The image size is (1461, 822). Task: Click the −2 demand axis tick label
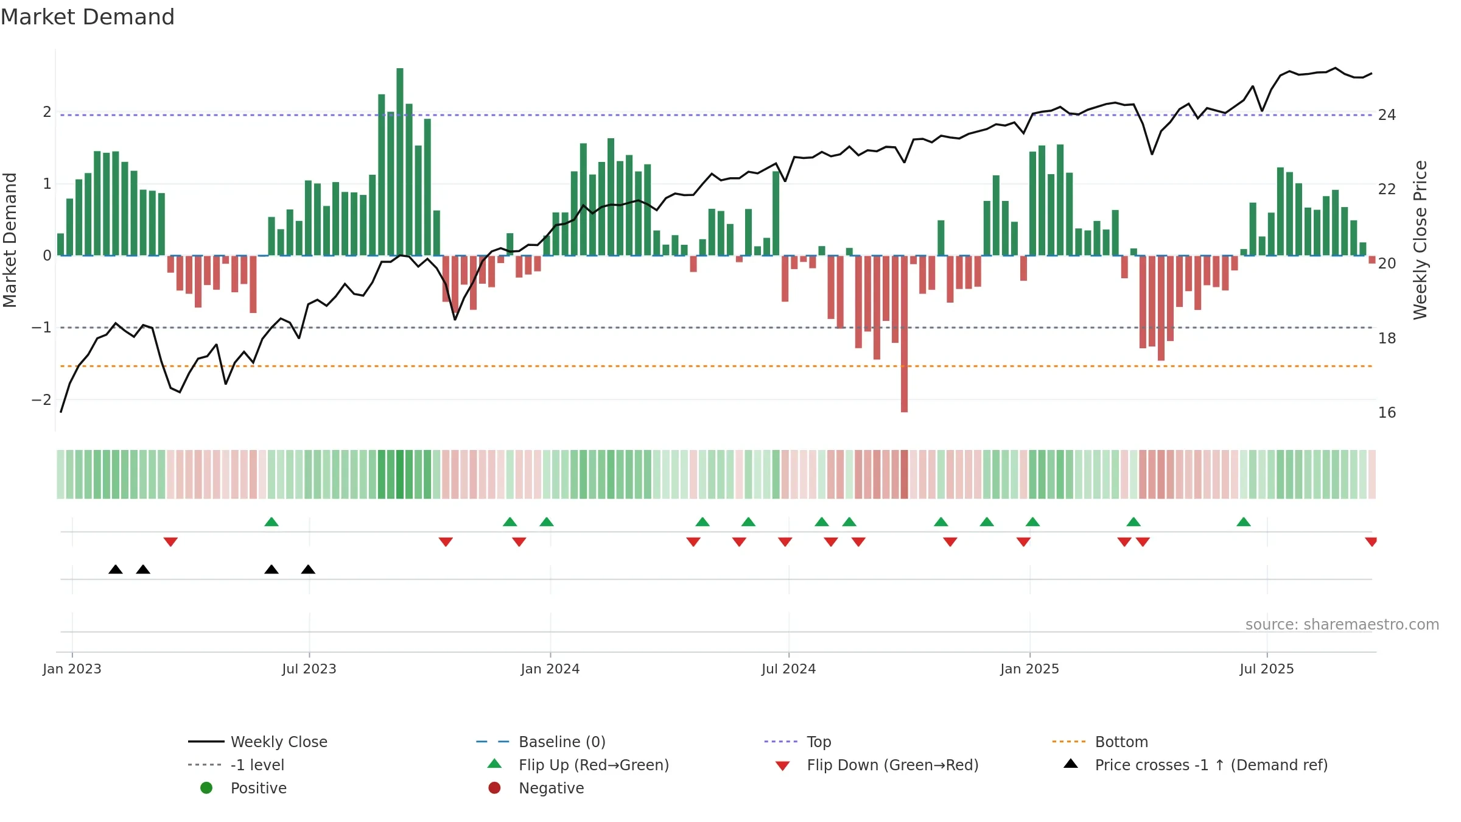[x=41, y=400]
